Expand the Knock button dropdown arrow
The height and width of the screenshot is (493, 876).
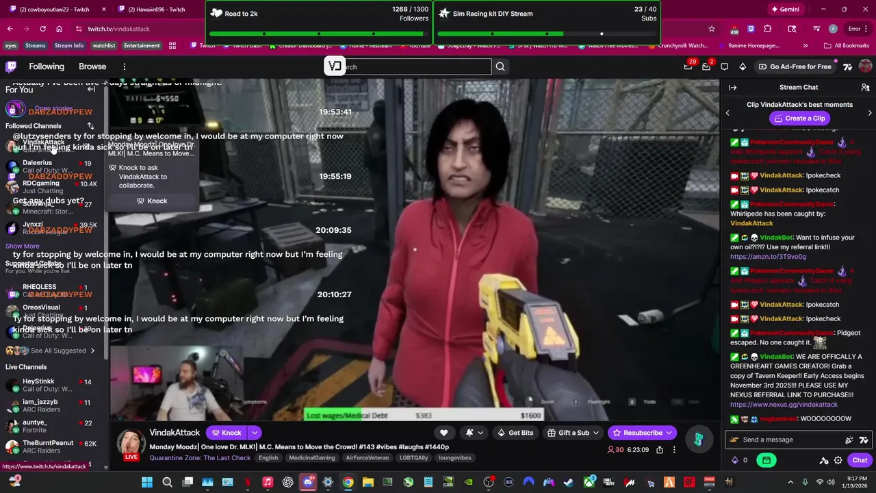click(254, 433)
